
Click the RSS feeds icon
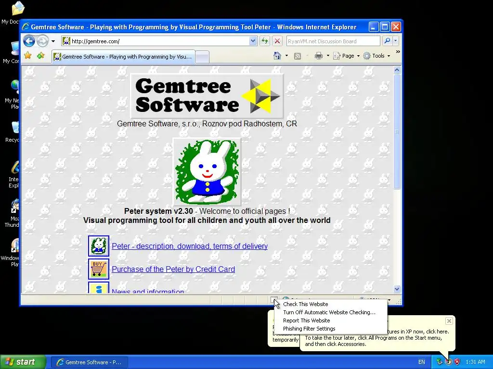tap(297, 56)
